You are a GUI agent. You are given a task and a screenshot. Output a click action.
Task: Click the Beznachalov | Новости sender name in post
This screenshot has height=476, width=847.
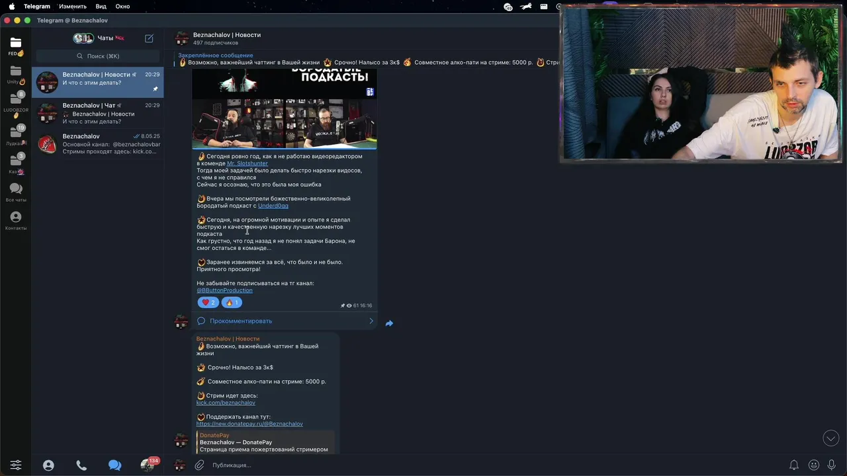point(228,338)
